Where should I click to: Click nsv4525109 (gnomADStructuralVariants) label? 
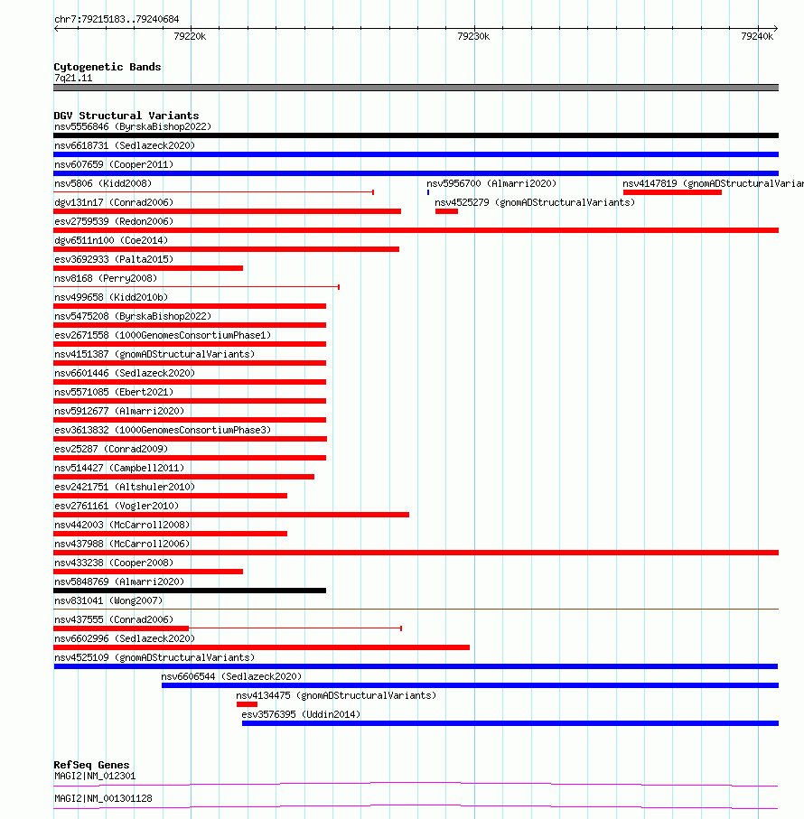pyautogui.click(x=154, y=658)
